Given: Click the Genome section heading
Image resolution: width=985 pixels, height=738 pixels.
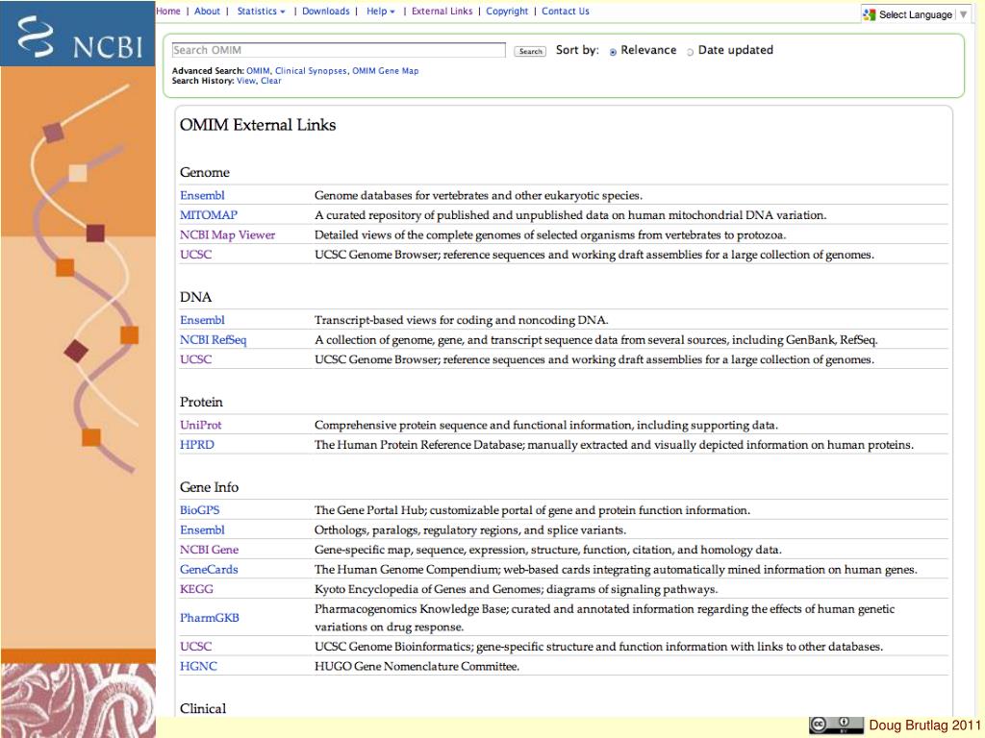Looking at the screenshot, I should click(x=204, y=173).
